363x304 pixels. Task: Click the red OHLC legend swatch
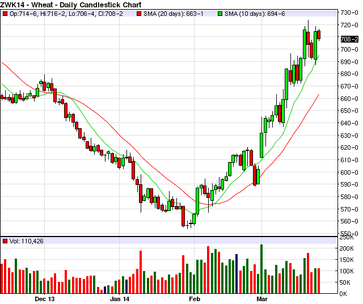tap(5, 14)
